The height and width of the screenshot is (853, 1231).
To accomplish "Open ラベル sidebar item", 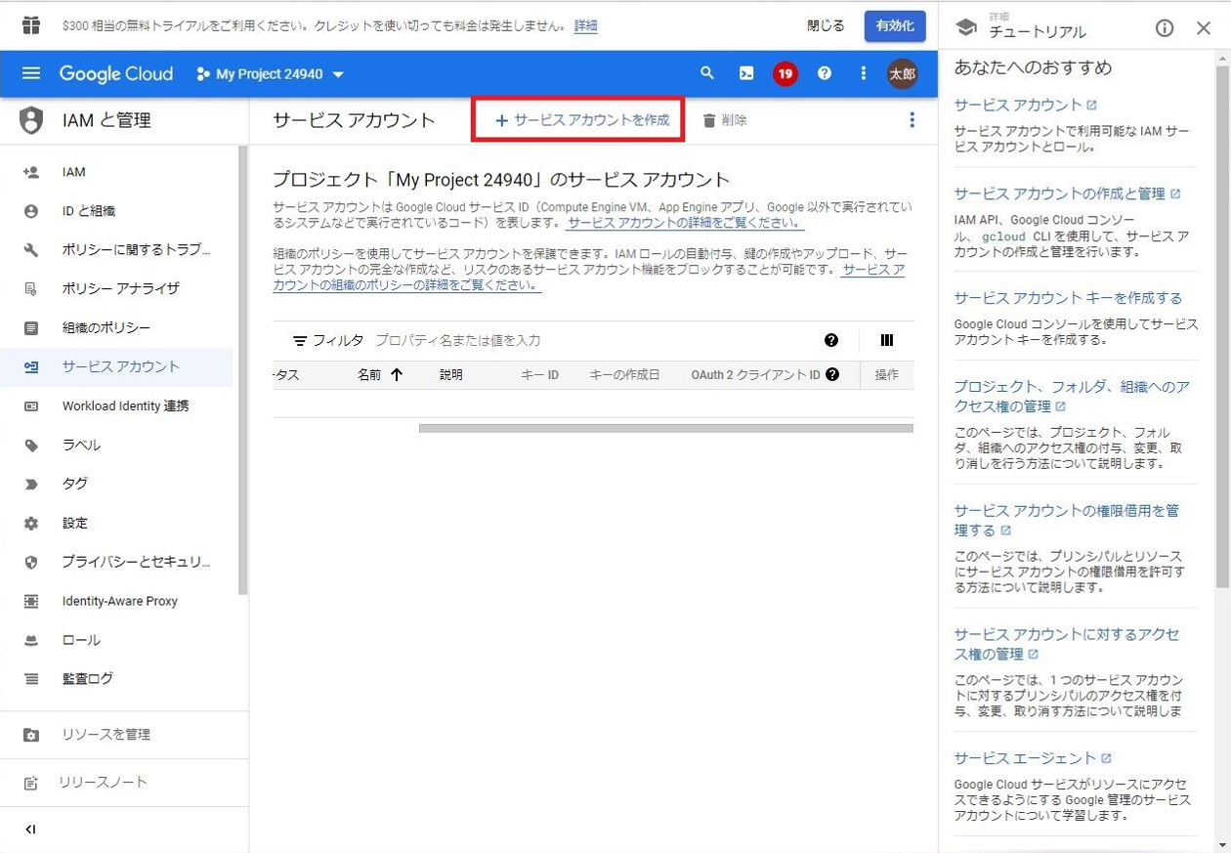I will click(x=117, y=446).
